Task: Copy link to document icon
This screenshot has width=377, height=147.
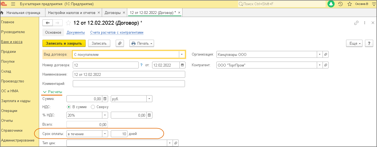Action: [x=356, y=23]
